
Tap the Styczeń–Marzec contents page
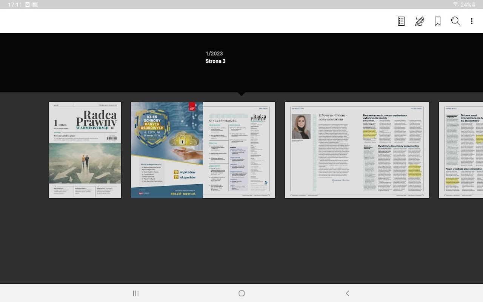click(239, 150)
